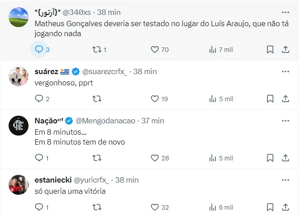Repost the "só queria uma vitória" tweet
The height and width of the screenshot is (216, 299).
click(96, 207)
